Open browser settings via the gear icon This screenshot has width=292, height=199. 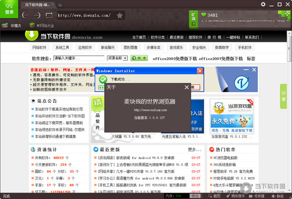(x=263, y=4)
